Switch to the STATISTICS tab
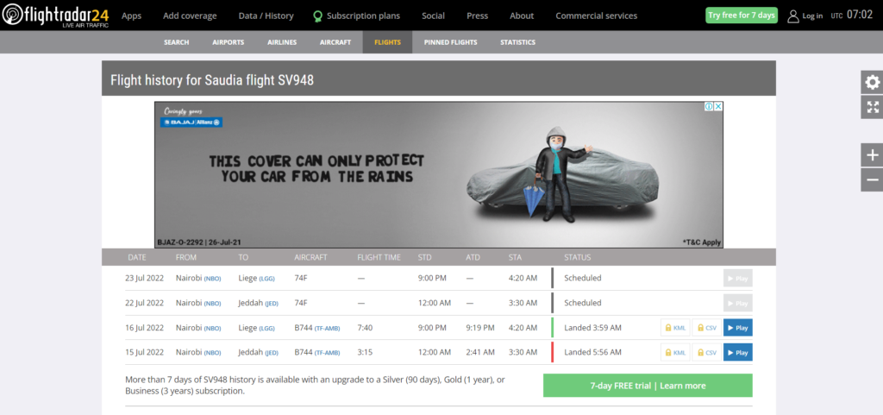 pyautogui.click(x=517, y=42)
